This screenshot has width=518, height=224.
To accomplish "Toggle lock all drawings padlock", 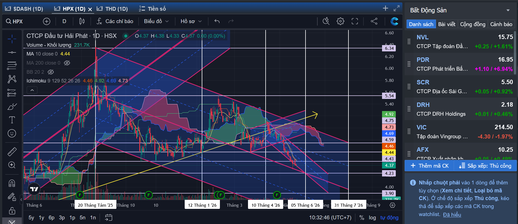I will tap(12, 211).
